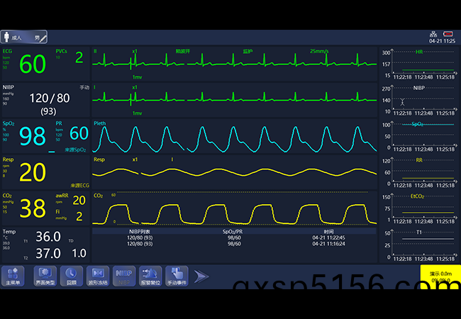
Task: Select the SpO2/PR column header
Action: pyautogui.click(x=233, y=232)
